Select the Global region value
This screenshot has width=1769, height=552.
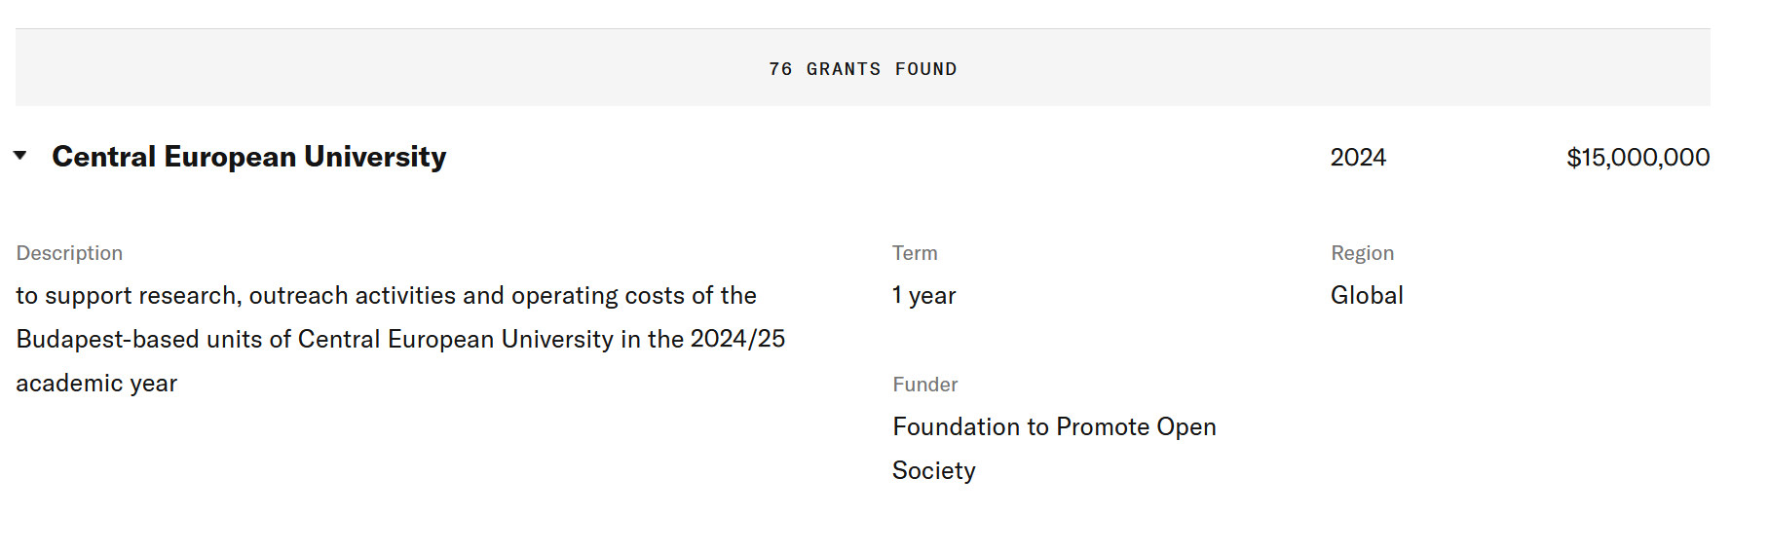click(x=1367, y=296)
